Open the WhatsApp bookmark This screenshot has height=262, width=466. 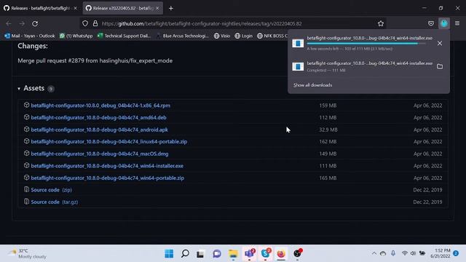click(x=76, y=36)
